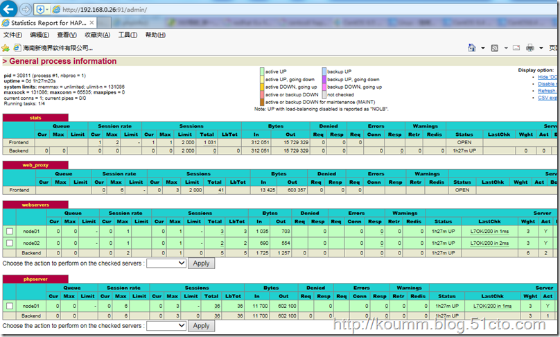Expand the dropdown arrow beside the shield icon
560x337 pixels.
pyautogui.click(x=47, y=10)
